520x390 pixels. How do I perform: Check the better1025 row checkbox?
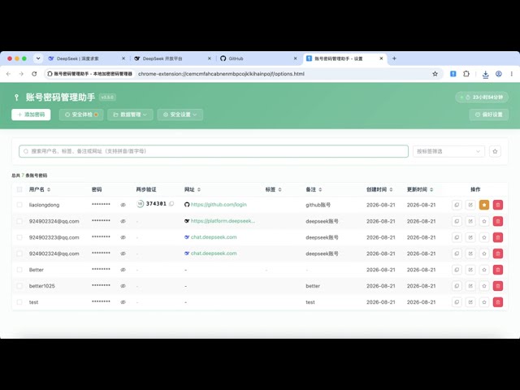[19, 286]
